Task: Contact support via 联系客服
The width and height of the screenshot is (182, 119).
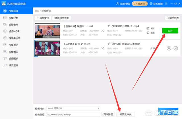Action: pos(156,4)
